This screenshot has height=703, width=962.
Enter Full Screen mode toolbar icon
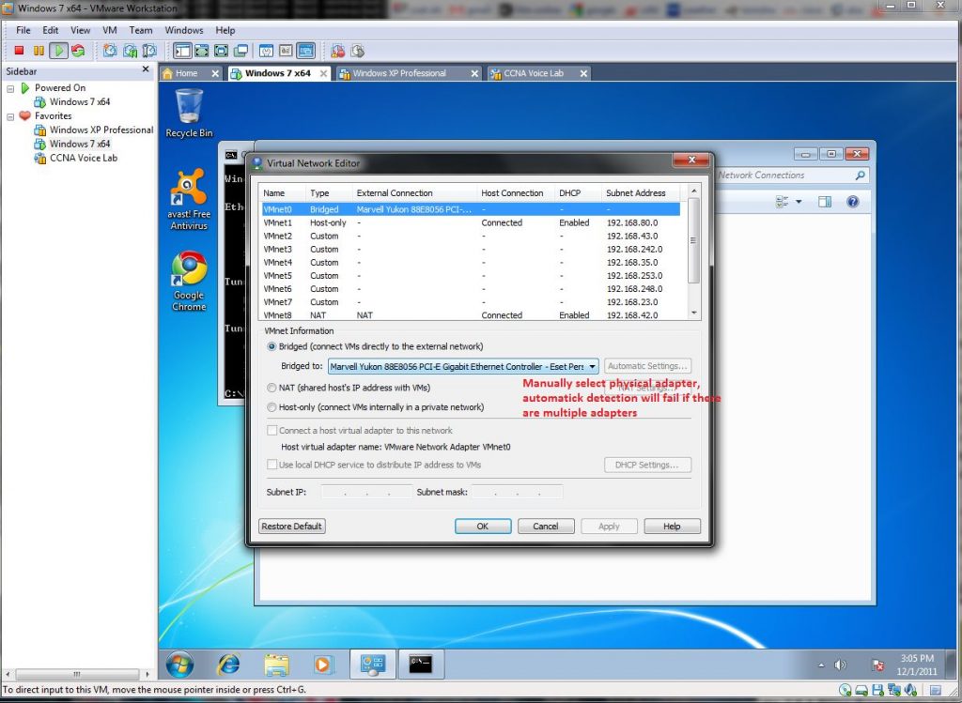coord(221,51)
